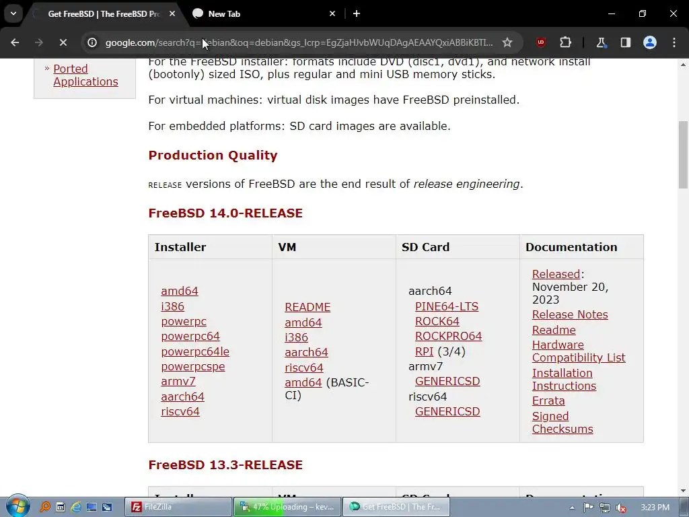Screen dimensions: 689x517
Task: Open the powerpc64 installer link
Action: point(190,337)
